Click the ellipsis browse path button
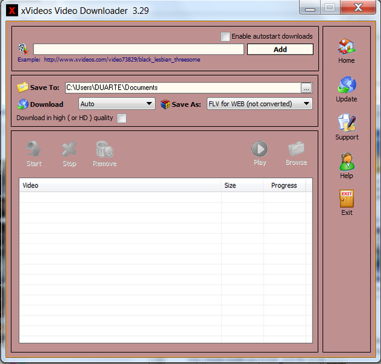The width and height of the screenshot is (381, 364). 306,88
